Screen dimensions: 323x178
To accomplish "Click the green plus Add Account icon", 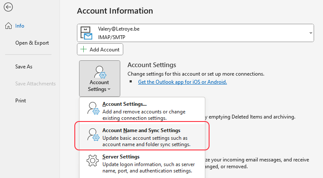I will coord(83,49).
